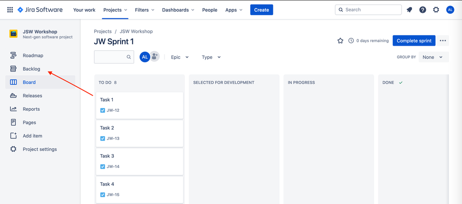Click the Project settings gear icon
This screenshot has height=204, width=462.
pyautogui.click(x=13, y=149)
